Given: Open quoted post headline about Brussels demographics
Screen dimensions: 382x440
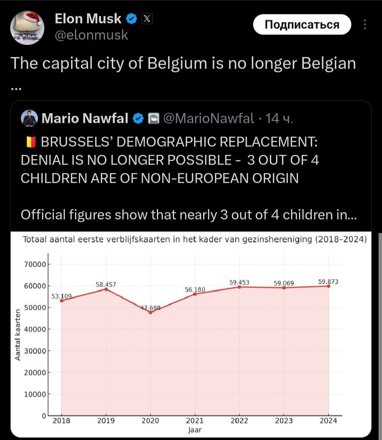Looking at the screenshot, I should coord(170,160).
